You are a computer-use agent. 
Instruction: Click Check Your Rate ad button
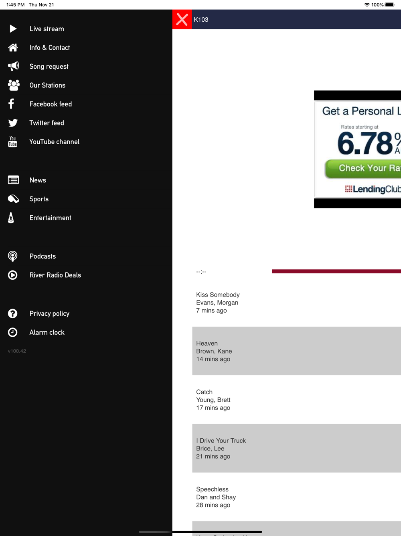[x=363, y=168]
